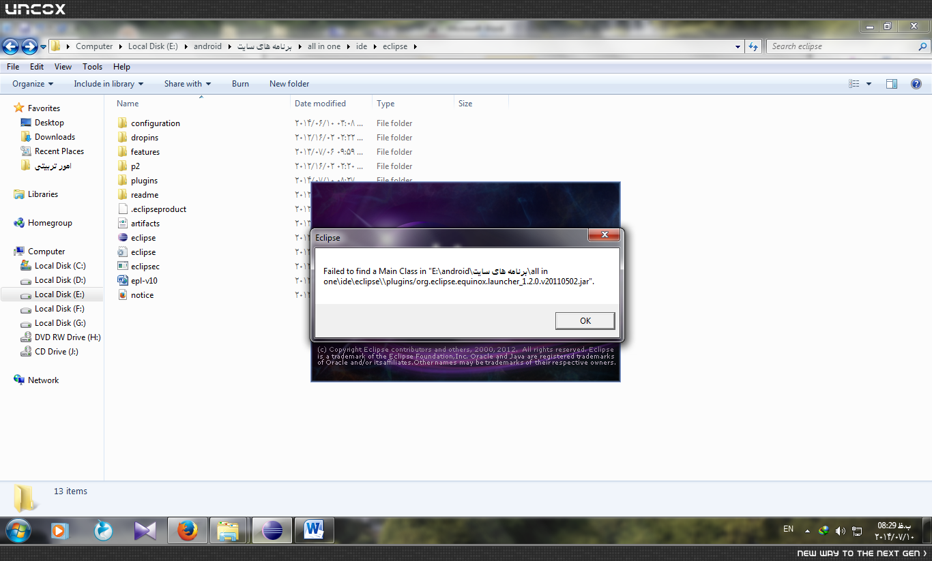Viewport: 932px width, 561px height.
Task: Open the recent pages dropdown arrow
Action: click(x=44, y=47)
